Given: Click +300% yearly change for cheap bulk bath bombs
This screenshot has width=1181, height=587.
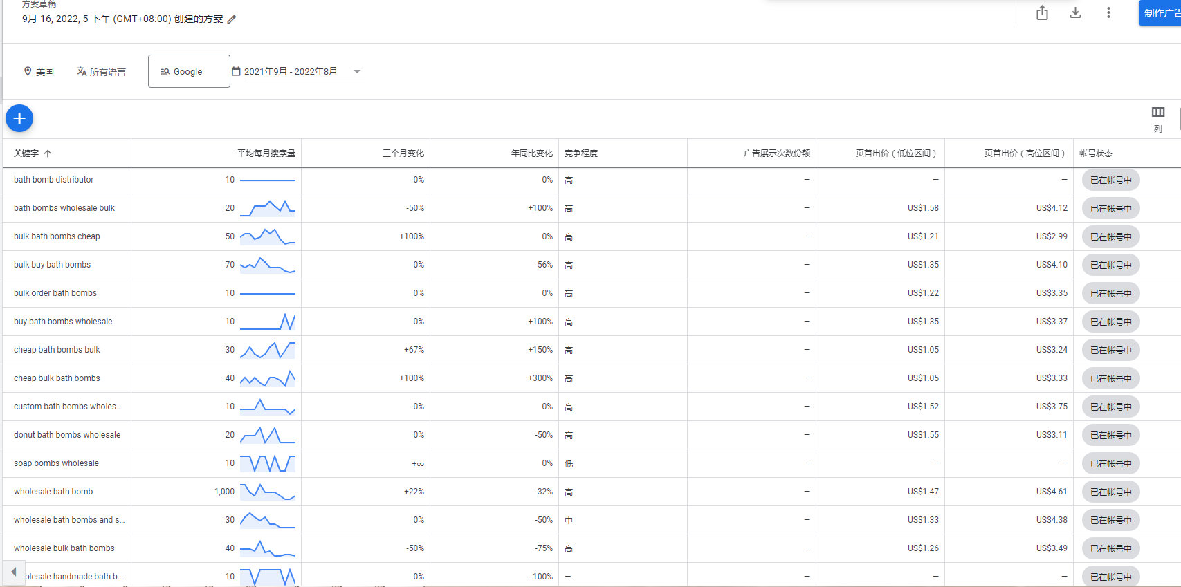Looking at the screenshot, I should click(x=540, y=378).
